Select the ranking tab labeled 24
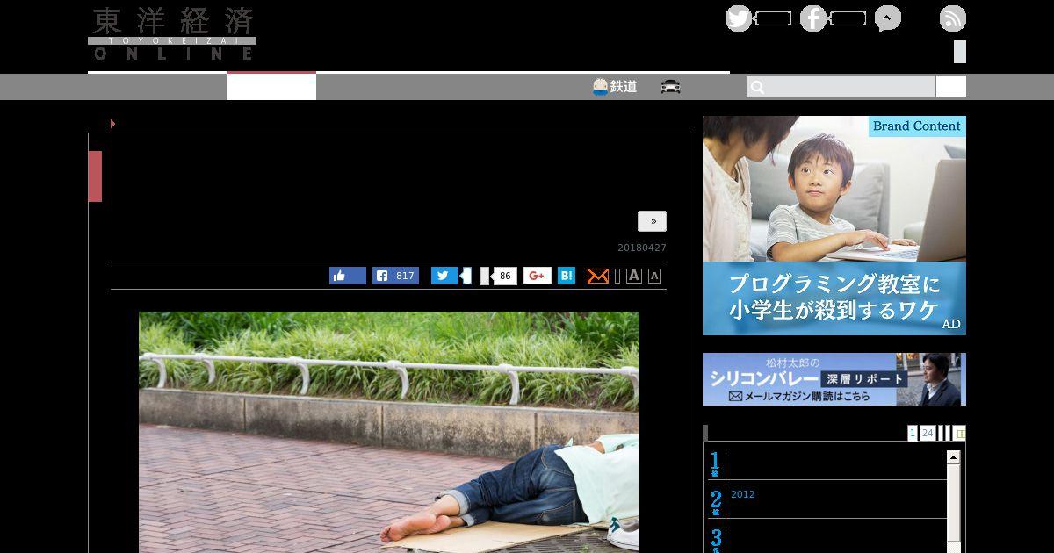1054x553 pixels. [x=928, y=433]
